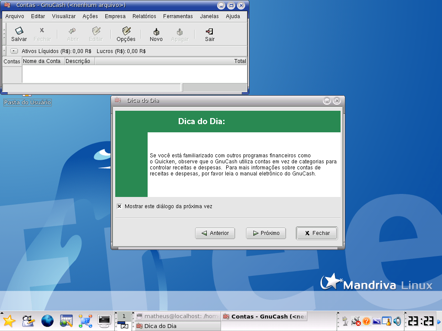Select Contas - GnuCash taskbar entry

pos(265,316)
